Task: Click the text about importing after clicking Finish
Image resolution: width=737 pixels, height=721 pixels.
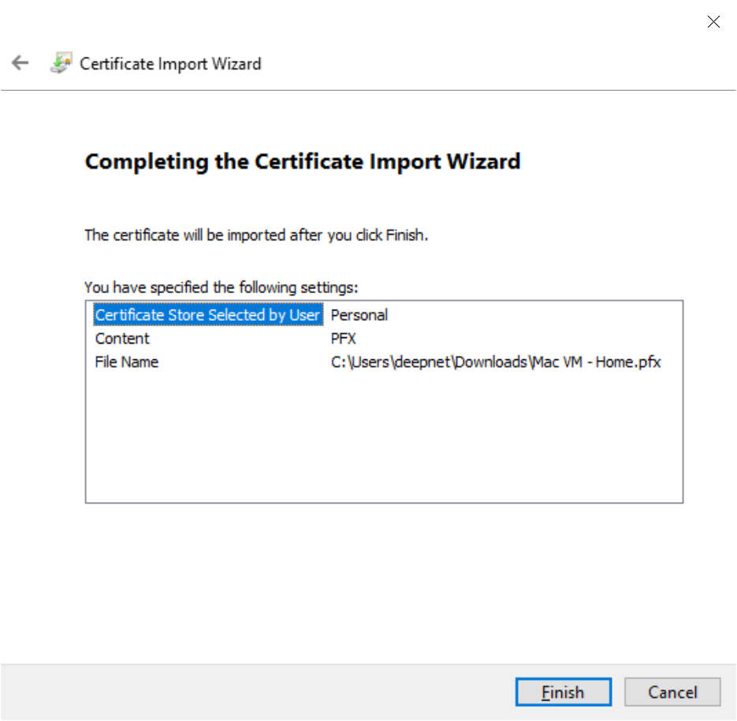Action: tap(256, 235)
